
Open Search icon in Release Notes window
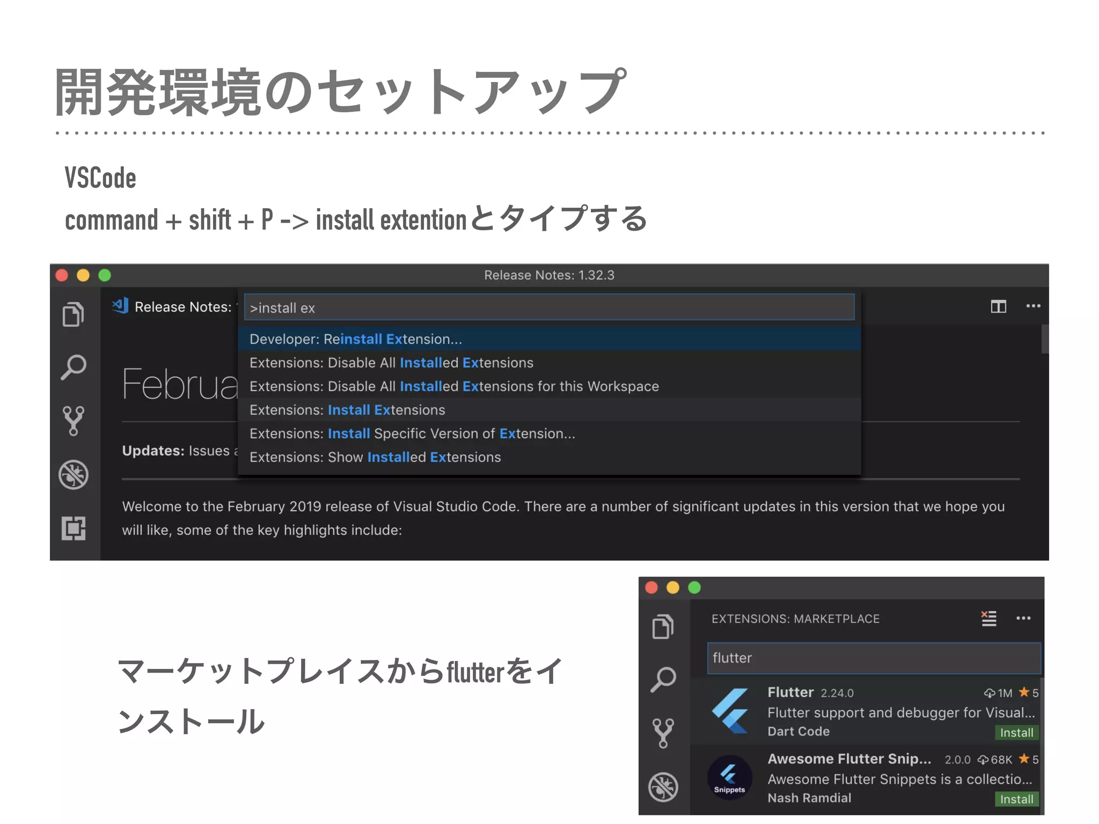(x=74, y=367)
